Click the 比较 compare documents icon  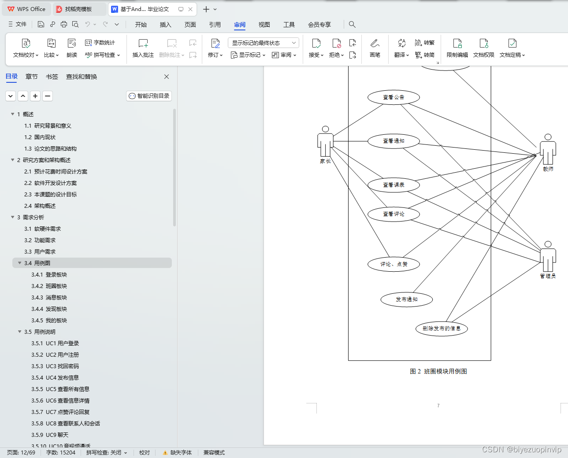[51, 43]
